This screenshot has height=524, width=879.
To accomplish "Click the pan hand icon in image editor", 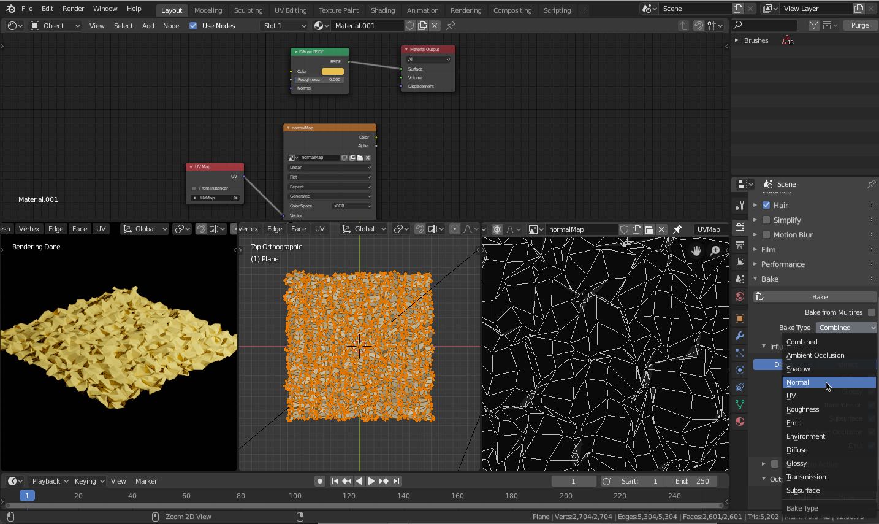I will point(696,250).
